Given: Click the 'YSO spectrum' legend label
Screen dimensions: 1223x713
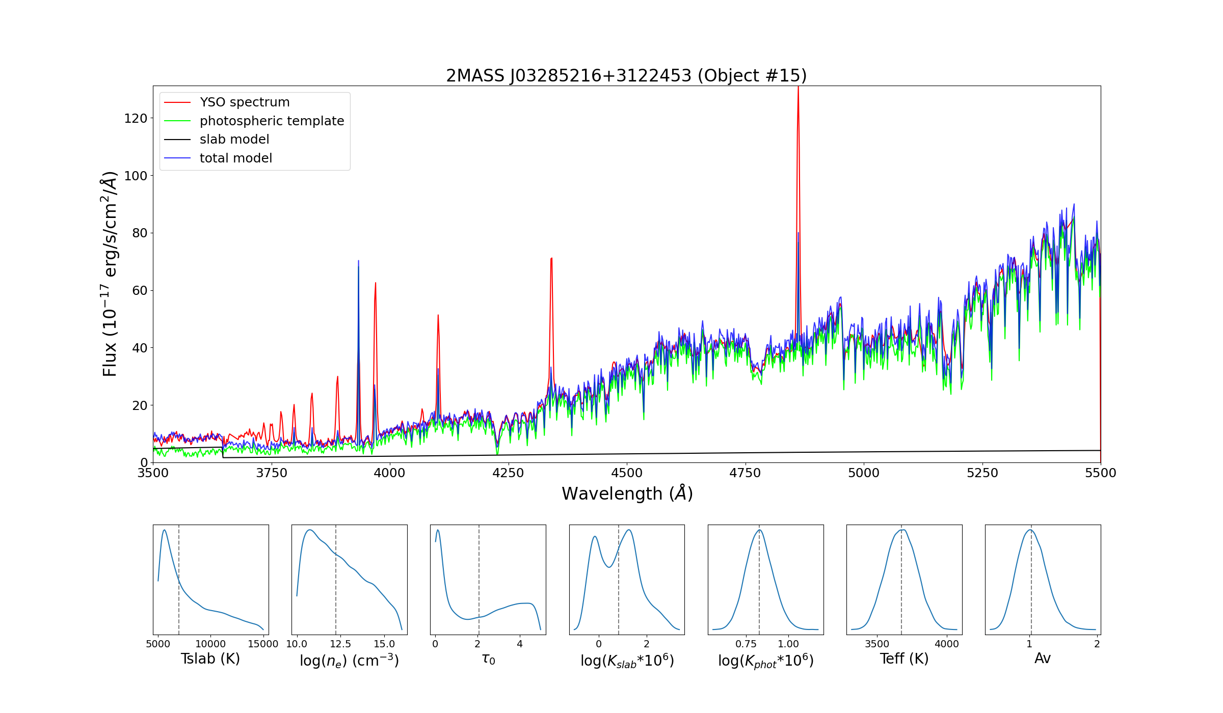Looking at the screenshot, I should point(245,102).
